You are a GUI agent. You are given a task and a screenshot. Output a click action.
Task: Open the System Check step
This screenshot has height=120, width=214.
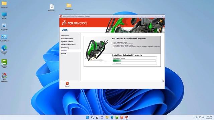67,42
